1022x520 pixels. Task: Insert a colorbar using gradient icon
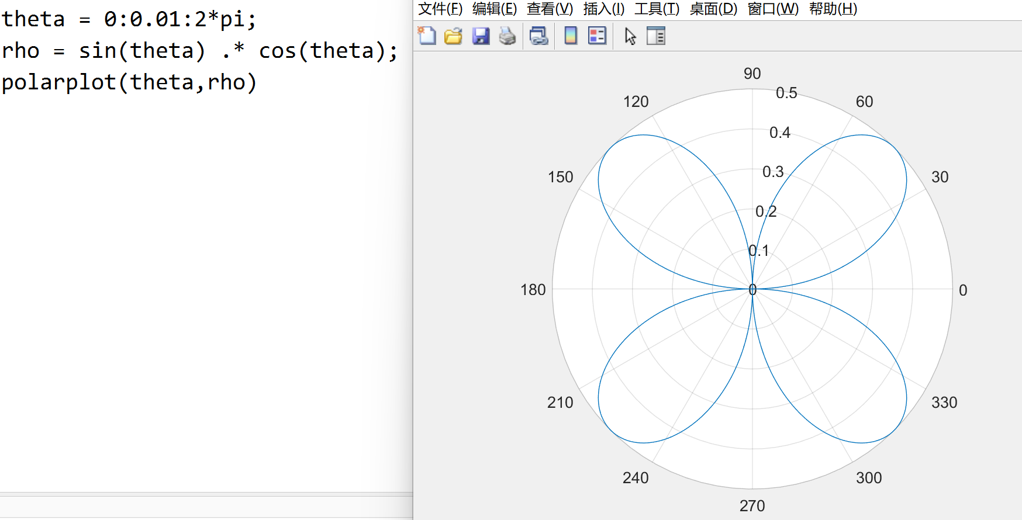coord(571,36)
